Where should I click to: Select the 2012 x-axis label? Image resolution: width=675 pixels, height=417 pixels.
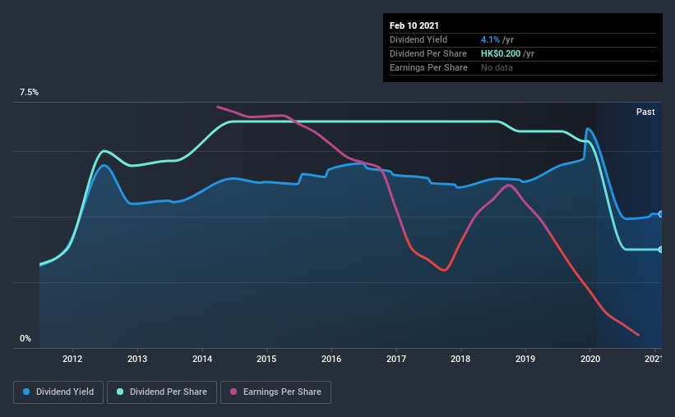(x=72, y=359)
